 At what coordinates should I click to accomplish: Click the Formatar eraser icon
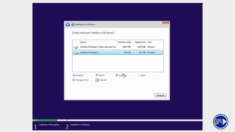[x=117, y=75]
